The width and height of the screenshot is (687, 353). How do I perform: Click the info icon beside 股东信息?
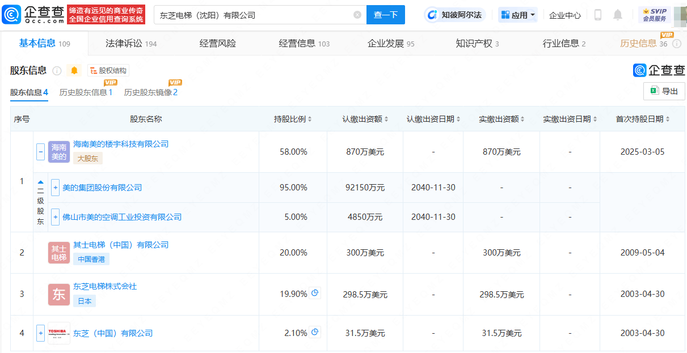(x=57, y=71)
